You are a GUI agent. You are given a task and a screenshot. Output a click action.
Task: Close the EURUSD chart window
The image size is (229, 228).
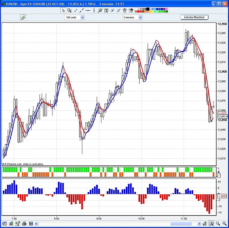225,4
